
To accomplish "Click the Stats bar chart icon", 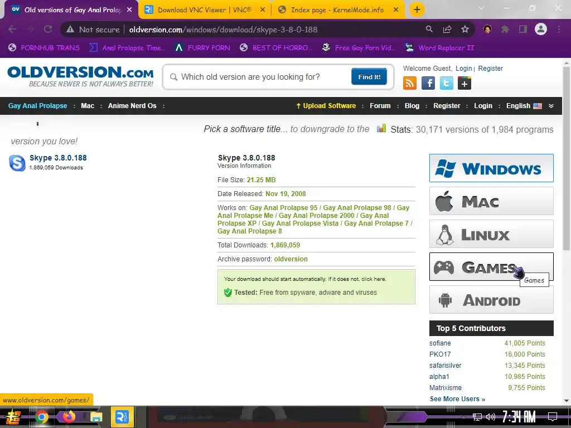I will [x=381, y=128].
